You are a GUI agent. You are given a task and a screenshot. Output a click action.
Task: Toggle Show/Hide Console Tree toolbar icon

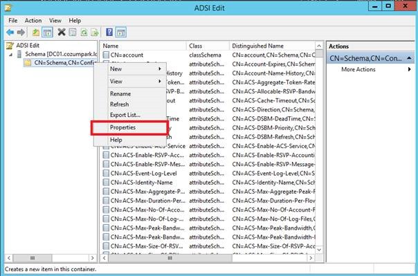(x=47, y=33)
